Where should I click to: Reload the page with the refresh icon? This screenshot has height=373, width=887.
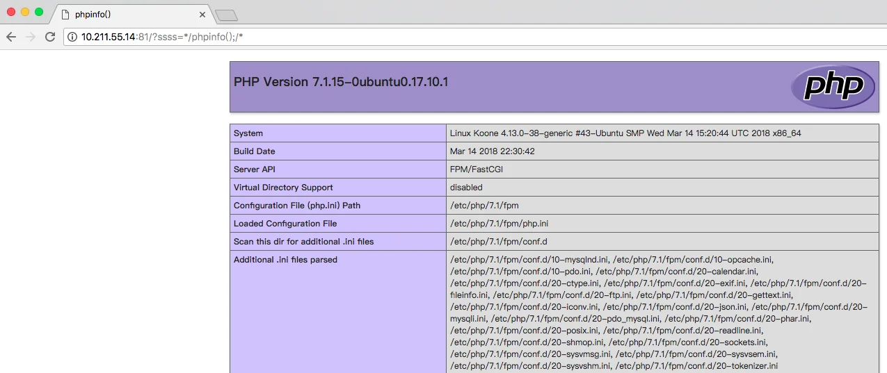(50, 37)
